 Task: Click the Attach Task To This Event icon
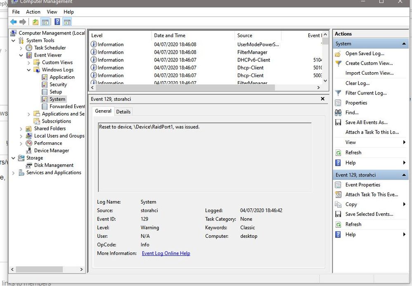338,195
